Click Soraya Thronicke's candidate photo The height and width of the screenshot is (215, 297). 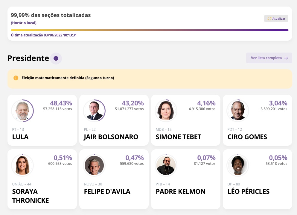[x=22, y=165]
